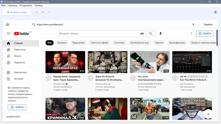Viewport: 221px width, 124px height.
Task: Select Экшен и приключения chip
Action: (x=203, y=43)
